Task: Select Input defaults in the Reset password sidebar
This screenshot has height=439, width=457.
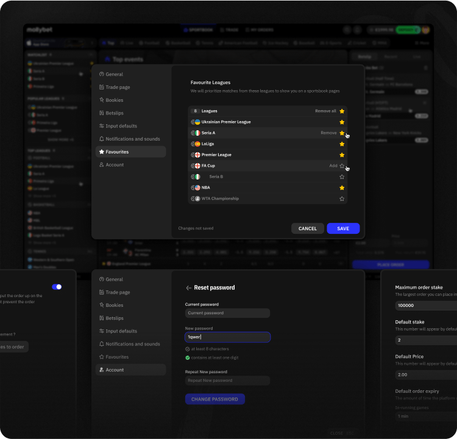Action: 121,331
